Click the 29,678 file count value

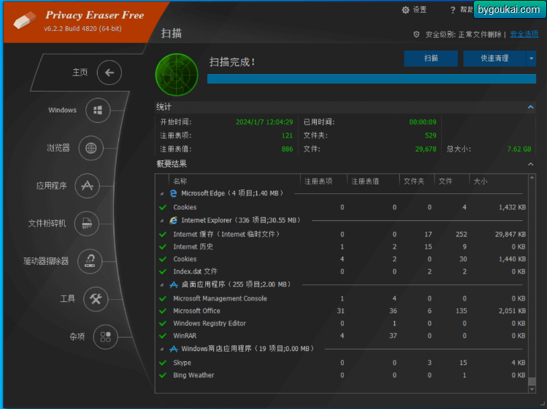426,149
